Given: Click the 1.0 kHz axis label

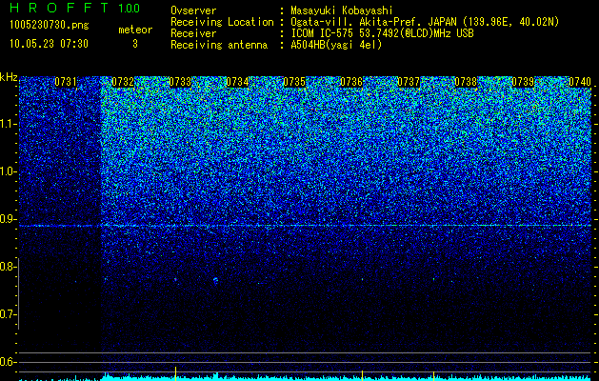Looking at the screenshot, I should tap(8, 171).
